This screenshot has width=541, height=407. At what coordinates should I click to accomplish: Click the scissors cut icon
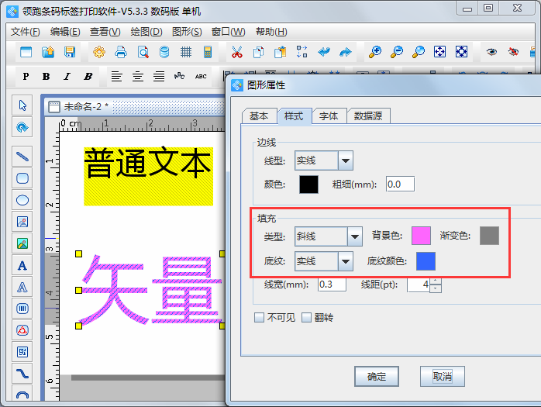click(x=236, y=53)
